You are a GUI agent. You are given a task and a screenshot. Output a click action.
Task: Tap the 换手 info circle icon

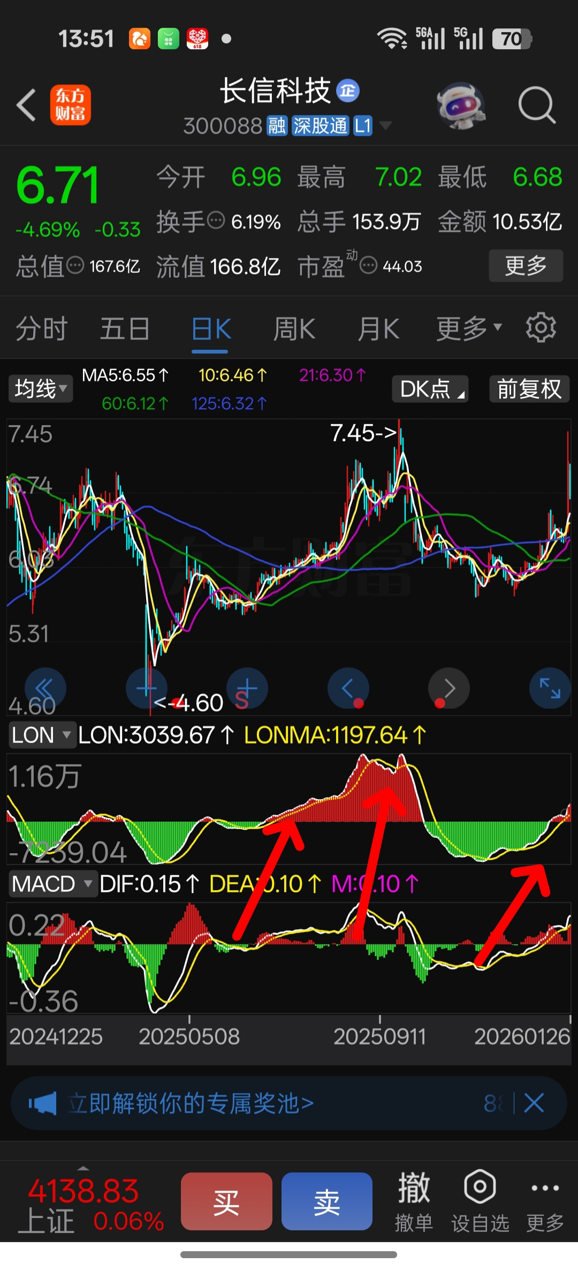point(216,220)
